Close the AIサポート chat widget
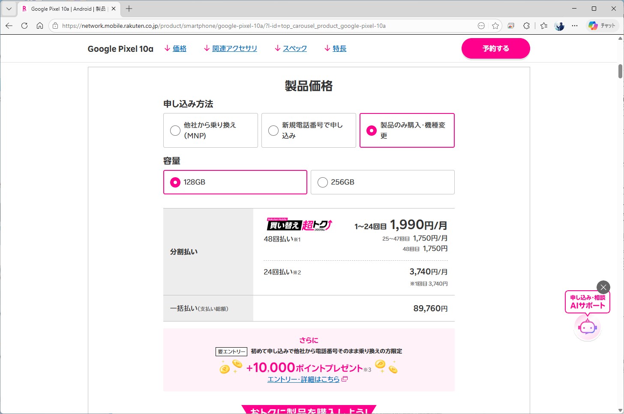 (x=603, y=287)
